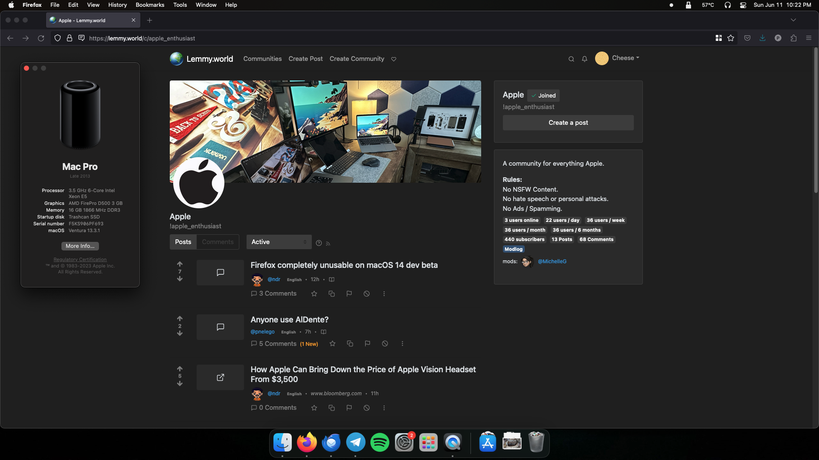Open the Sort type Active dropdown
The height and width of the screenshot is (460, 819).
tap(279, 242)
